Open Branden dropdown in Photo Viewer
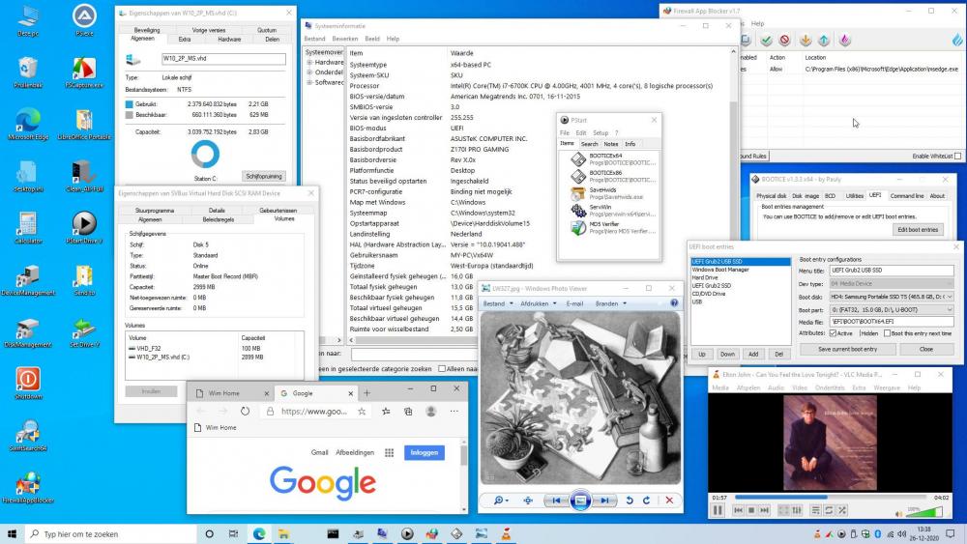The width and height of the screenshot is (967, 544). click(x=610, y=303)
